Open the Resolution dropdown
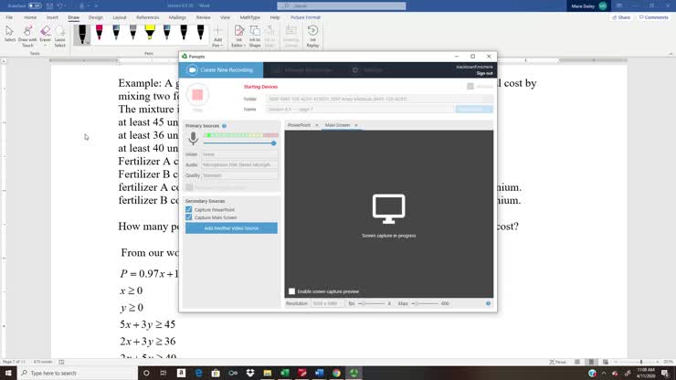The image size is (676, 380). coord(327,303)
